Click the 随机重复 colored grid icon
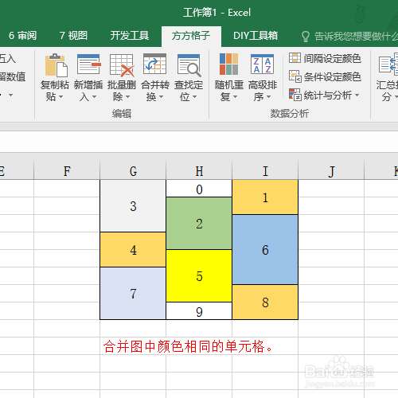Screen dimensions: 398x398 coord(228,64)
